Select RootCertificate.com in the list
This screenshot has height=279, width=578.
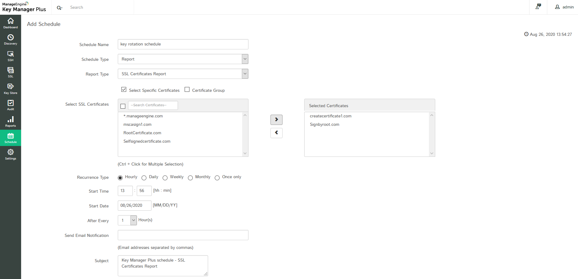point(142,133)
